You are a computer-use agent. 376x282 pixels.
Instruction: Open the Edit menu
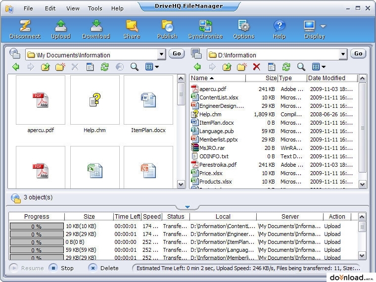pos(50,8)
